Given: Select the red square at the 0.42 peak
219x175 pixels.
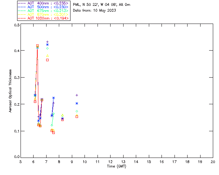Looking at the screenshot, I should pyautogui.click(x=37, y=46).
